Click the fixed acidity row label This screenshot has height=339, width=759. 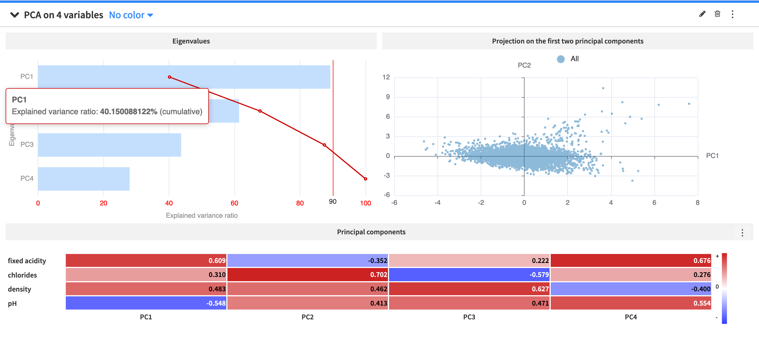pyautogui.click(x=27, y=261)
